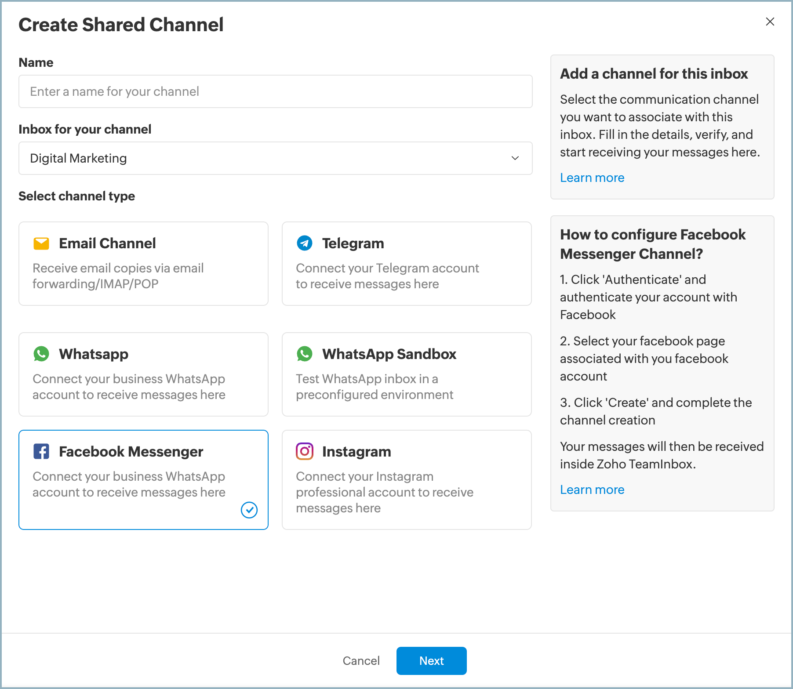Image resolution: width=793 pixels, height=689 pixels.
Task: Click step 3 'Click Create' instruction
Action: coord(656,411)
